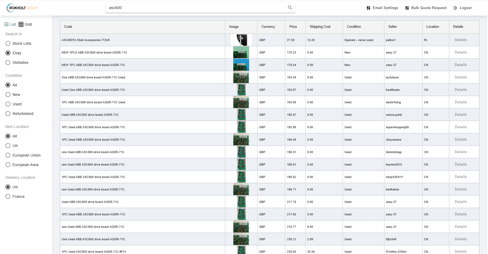Viewport: 488px width, 254px height.
Task: Click the Logout icon button
Action: click(455, 8)
